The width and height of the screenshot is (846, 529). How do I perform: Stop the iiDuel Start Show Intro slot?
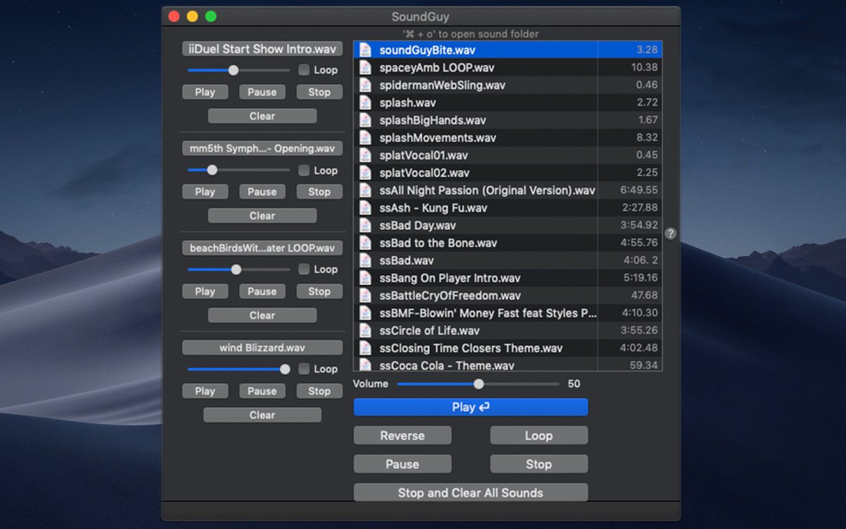[x=319, y=92]
